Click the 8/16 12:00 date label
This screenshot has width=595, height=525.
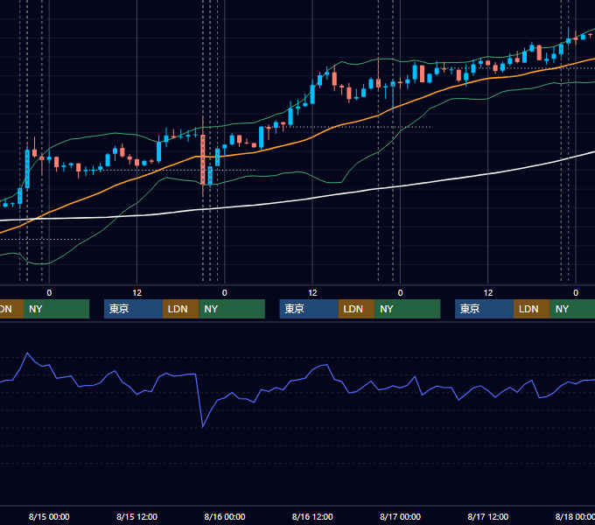(312, 516)
